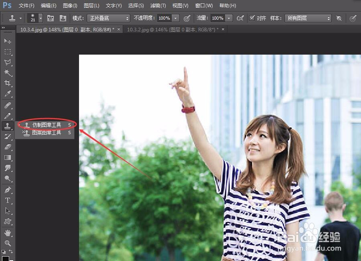Open the tool preset picker arrow
The height and width of the screenshot is (261, 361).
point(21,18)
